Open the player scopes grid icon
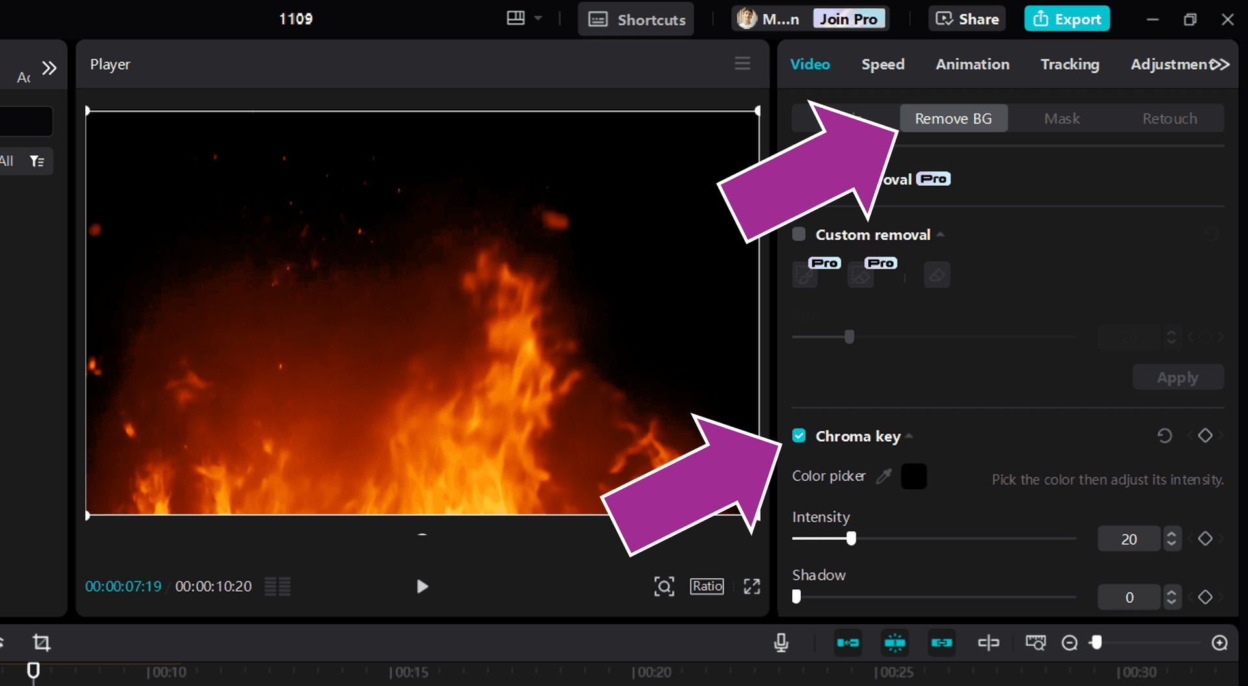The image size is (1248, 686). 278,587
